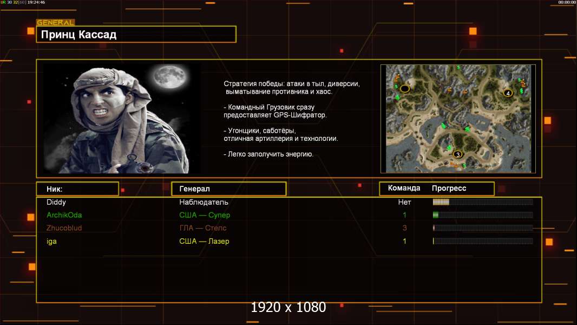Click 'США — Лазер' general entry
Screen dimensions: 577x325
click(x=204, y=241)
